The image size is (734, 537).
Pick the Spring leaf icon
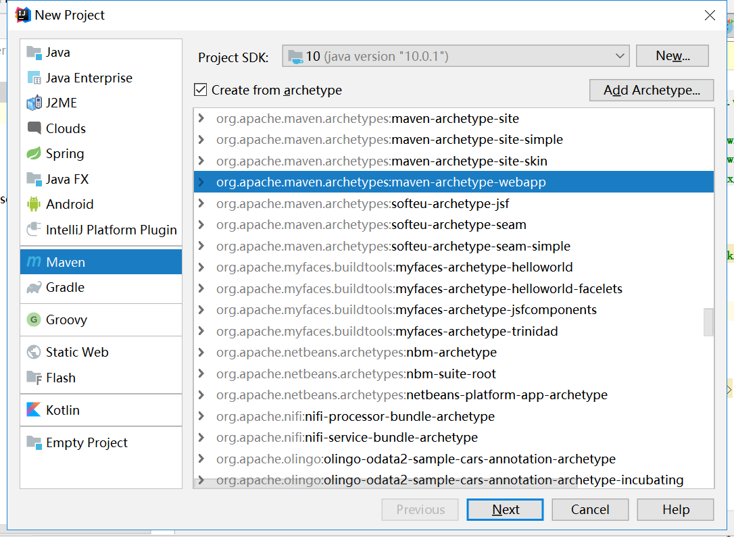tap(34, 154)
